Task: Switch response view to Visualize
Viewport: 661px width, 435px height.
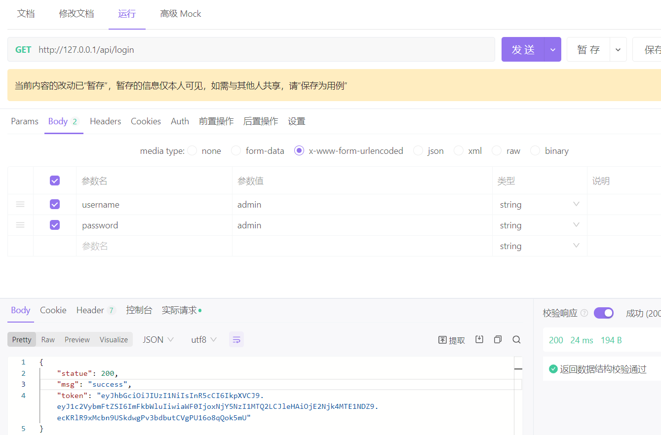Action: click(114, 339)
